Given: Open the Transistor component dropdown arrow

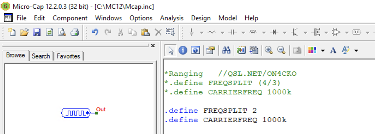Looking at the screenshot, I should coord(305,33).
